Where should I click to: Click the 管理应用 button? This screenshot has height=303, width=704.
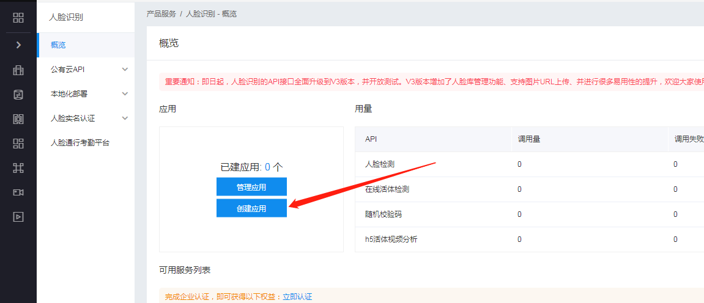tap(251, 187)
